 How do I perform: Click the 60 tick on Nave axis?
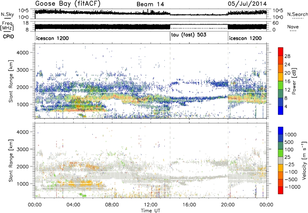click(x=275, y=23)
